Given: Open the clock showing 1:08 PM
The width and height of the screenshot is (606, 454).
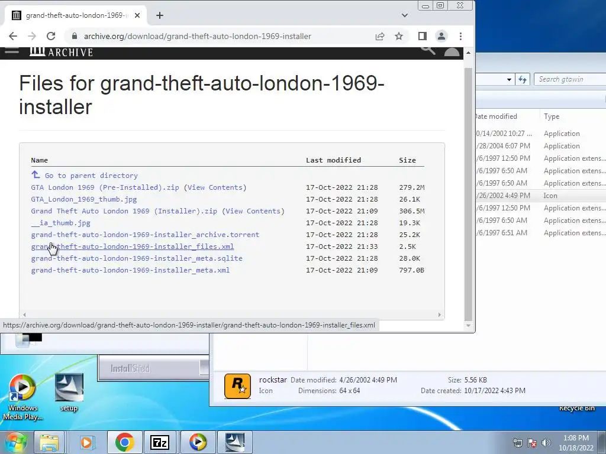Looking at the screenshot, I should coord(576,443).
